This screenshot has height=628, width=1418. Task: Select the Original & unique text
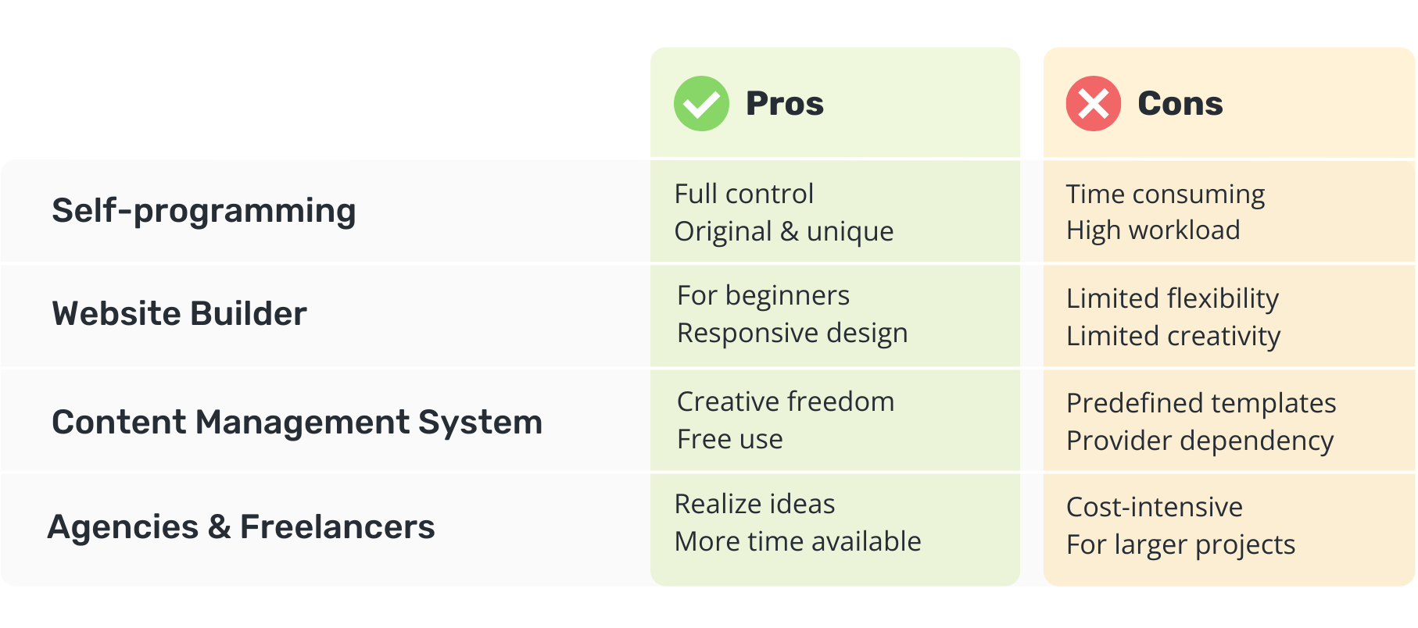784,232
